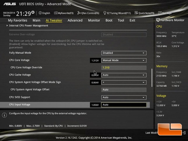Click the Hardware Monitor screen icon
188x141 pixels.
pos(158,20)
